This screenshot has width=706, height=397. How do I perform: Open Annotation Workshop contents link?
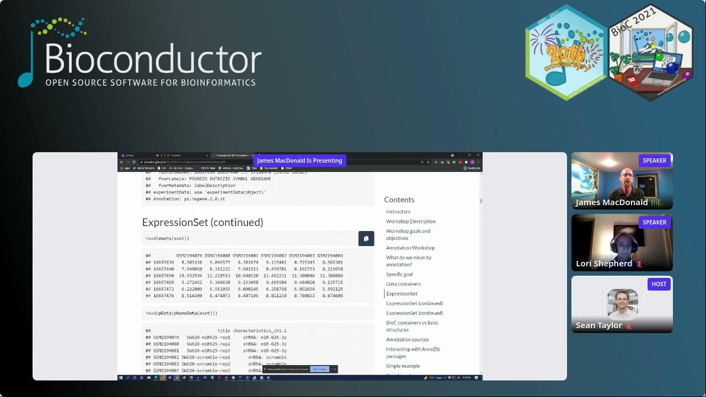coord(410,248)
